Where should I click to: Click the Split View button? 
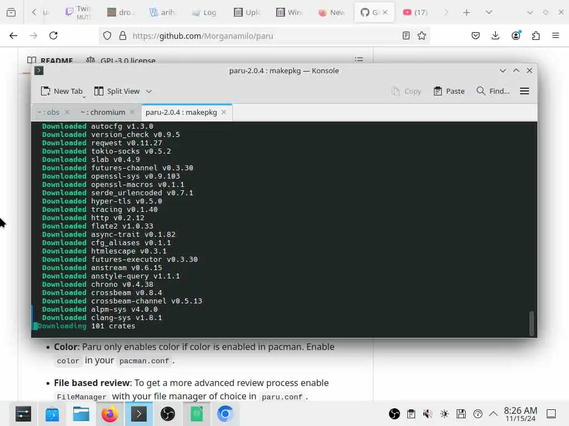pos(117,92)
